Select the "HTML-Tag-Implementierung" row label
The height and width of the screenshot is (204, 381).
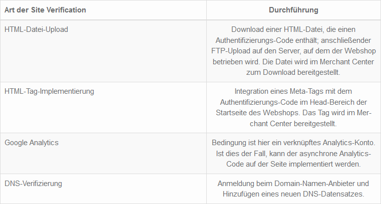pyautogui.click(x=49, y=91)
